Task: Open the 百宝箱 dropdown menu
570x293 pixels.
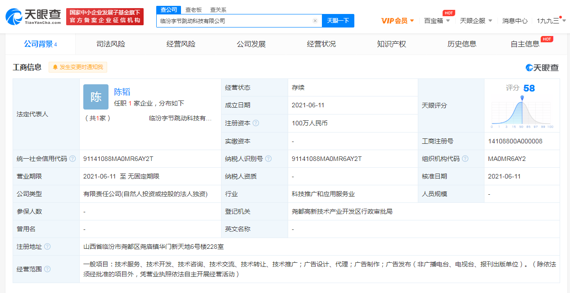Action: click(x=436, y=21)
